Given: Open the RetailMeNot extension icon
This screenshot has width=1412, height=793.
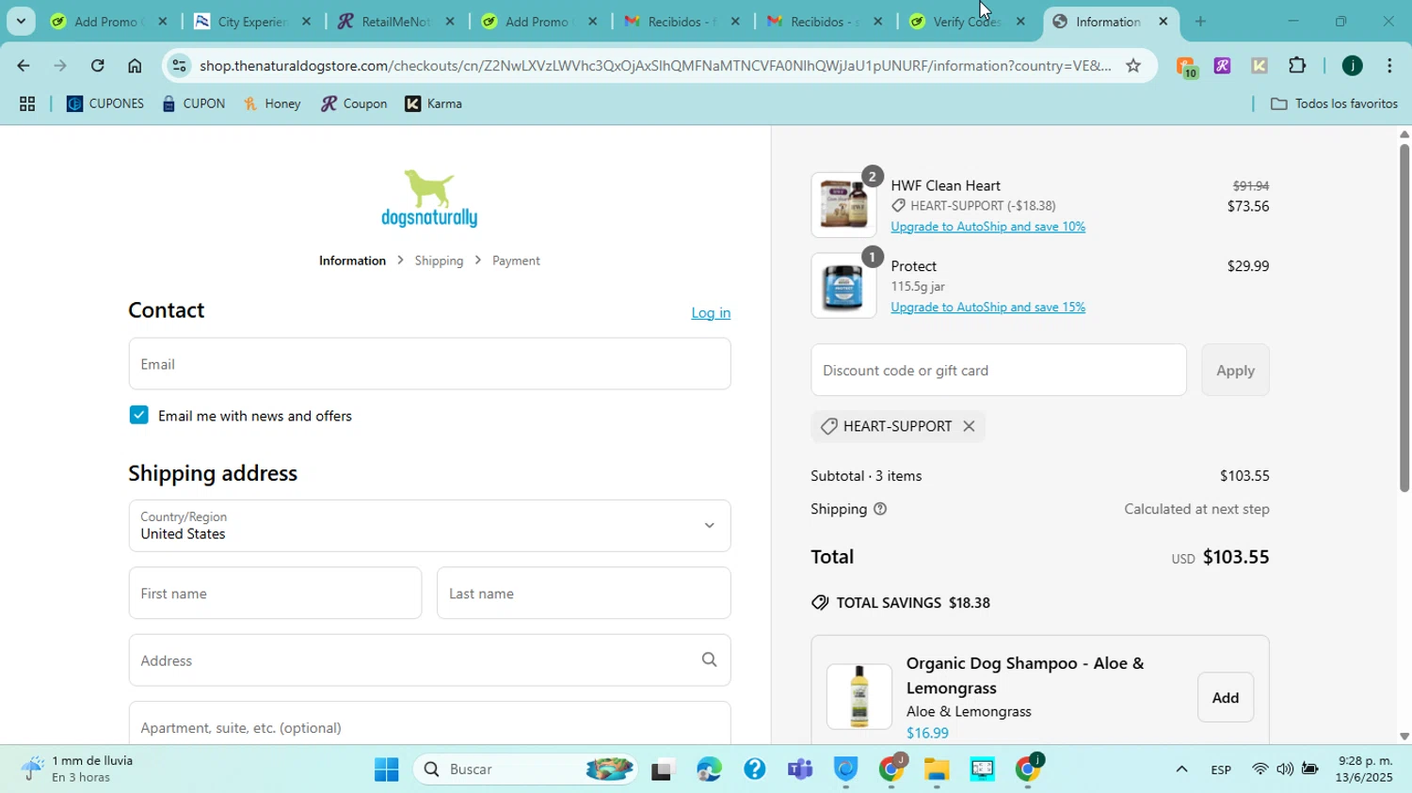Looking at the screenshot, I should pyautogui.click(x=1222, y=66).
